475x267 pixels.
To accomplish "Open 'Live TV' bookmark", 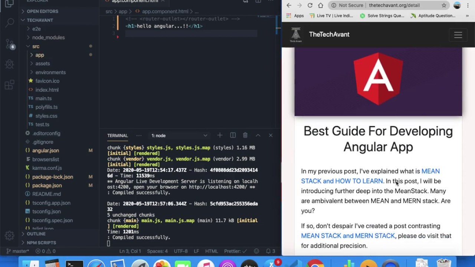I will click(x=331, y=16).
